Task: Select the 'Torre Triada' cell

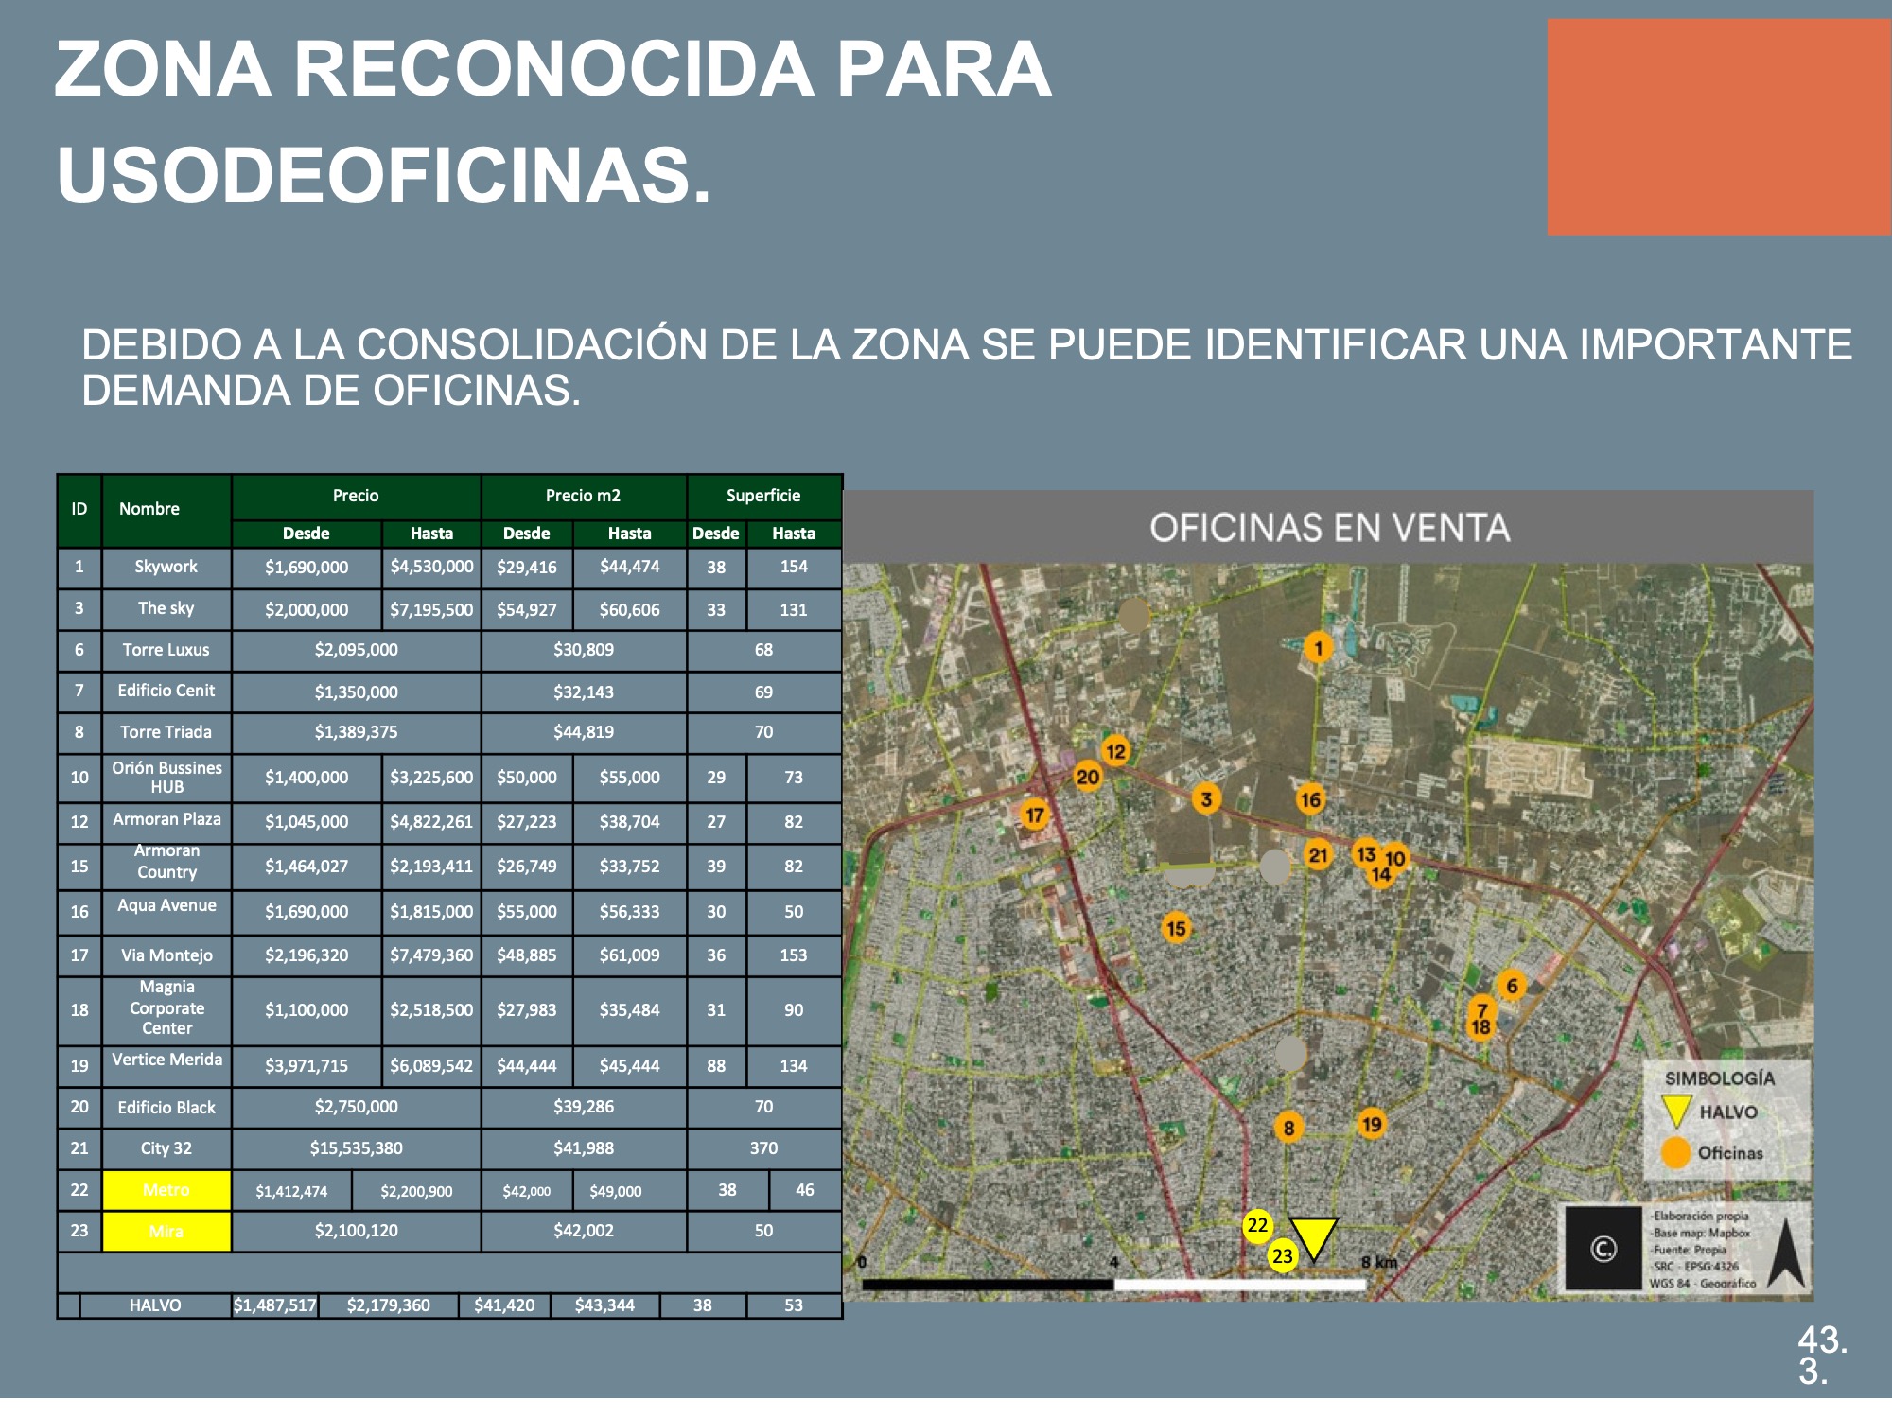Action: (x=166, y=733)
